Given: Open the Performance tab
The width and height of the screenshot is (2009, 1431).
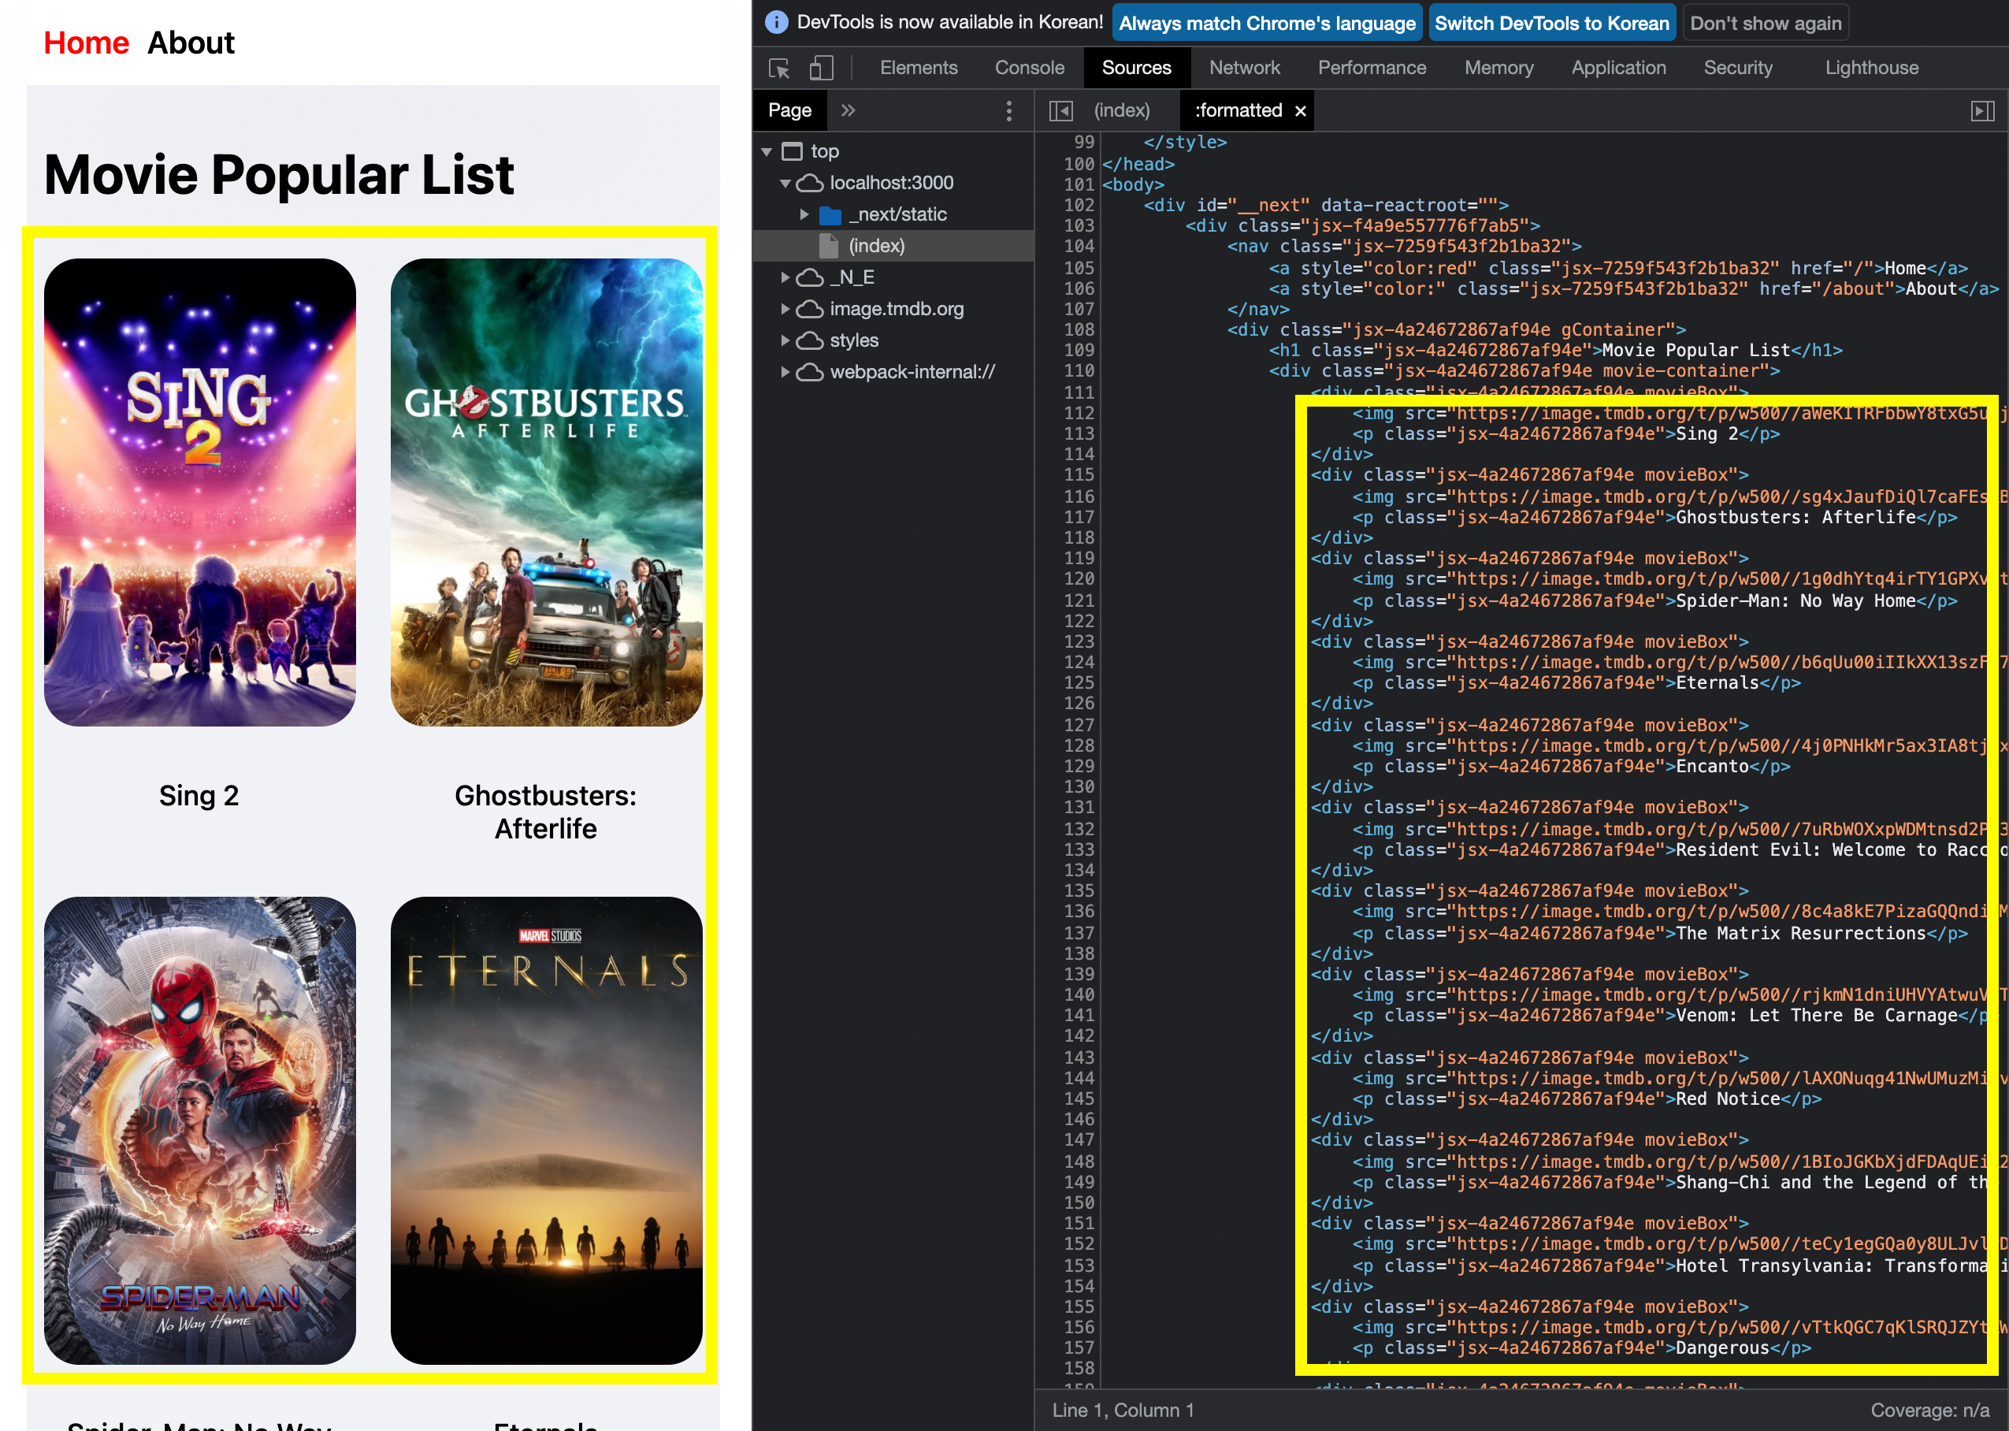Looking at the screenshot, I should [1372, 68].
